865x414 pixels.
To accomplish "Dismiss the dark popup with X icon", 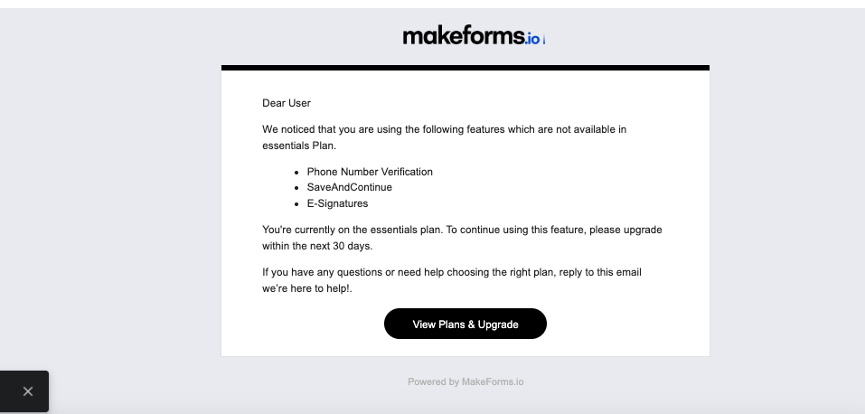I will 28,391.
